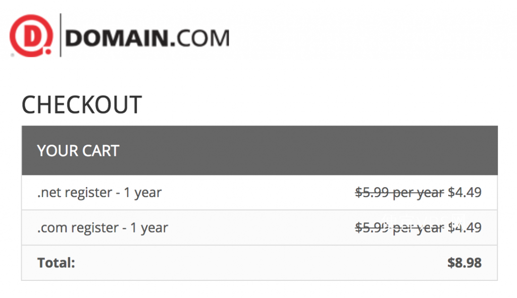The image size is (517, 298).
Task: Select the .net register - 1 year item
Action: tap(99, 192)
